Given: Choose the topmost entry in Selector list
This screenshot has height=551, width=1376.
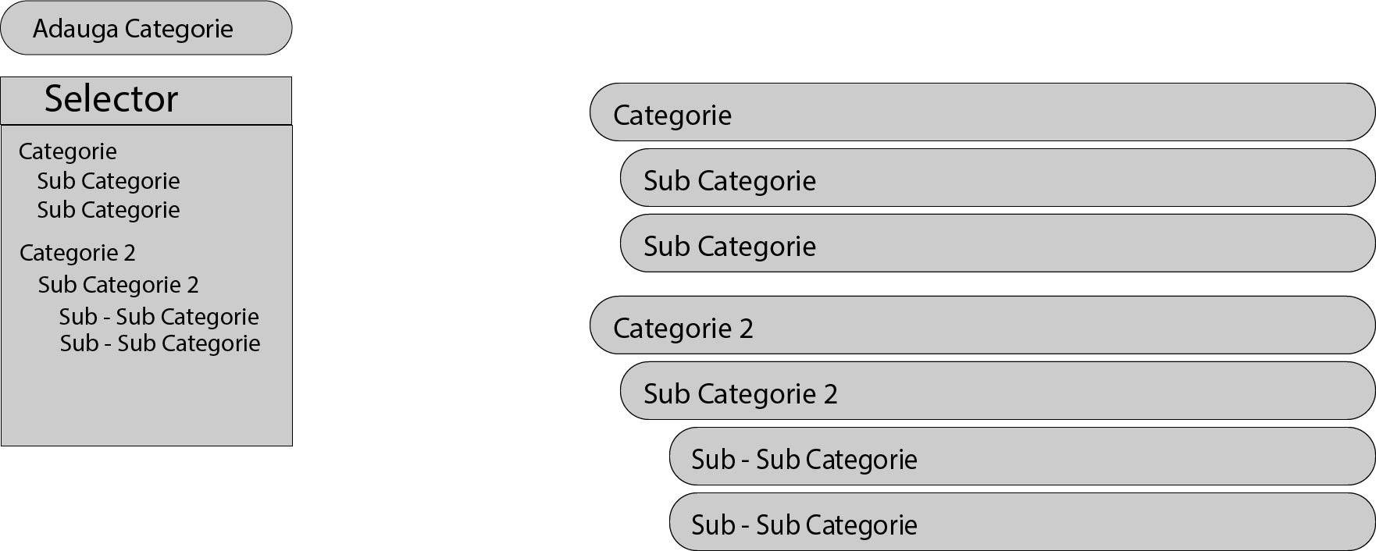Looking at the screenshot, I should pyautogui.click(x=68, y=151).
